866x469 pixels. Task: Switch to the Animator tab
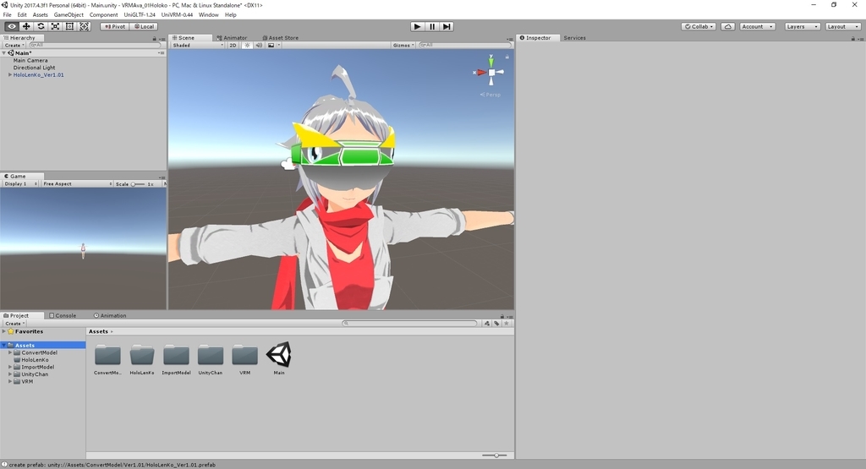pos(232,38)
